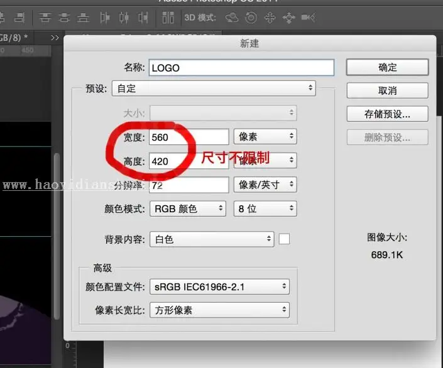This screenshot has height=368, width=443.
Task: Click the 高度 field with value 420
Action: 189,161
